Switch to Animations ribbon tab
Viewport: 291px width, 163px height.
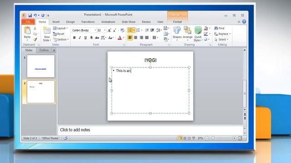click(108, 22)
